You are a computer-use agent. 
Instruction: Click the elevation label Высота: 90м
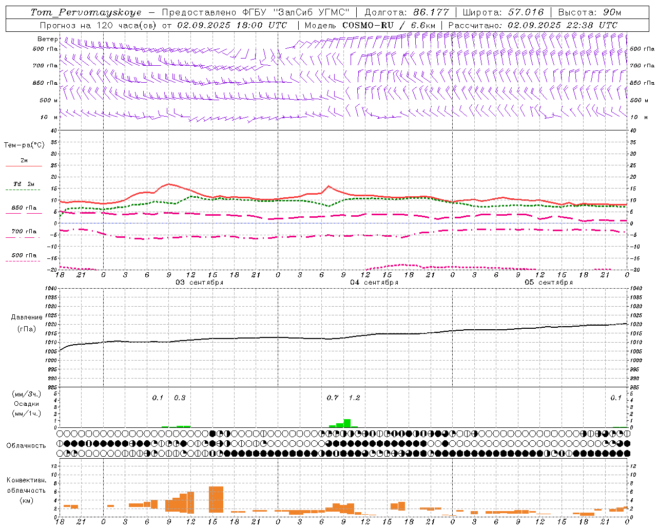(x=589, y=12)
